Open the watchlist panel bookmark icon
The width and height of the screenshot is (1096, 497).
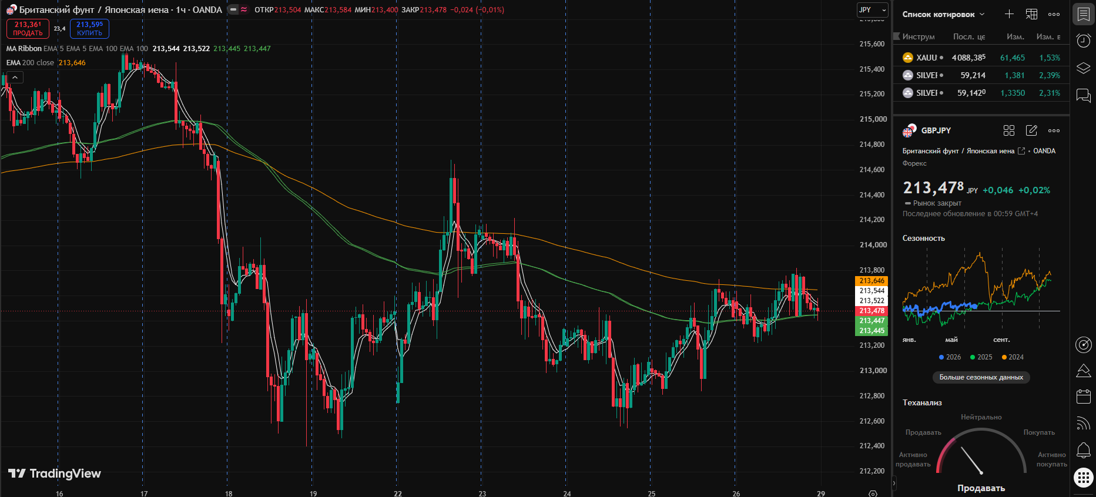(x=1083, y=14)
